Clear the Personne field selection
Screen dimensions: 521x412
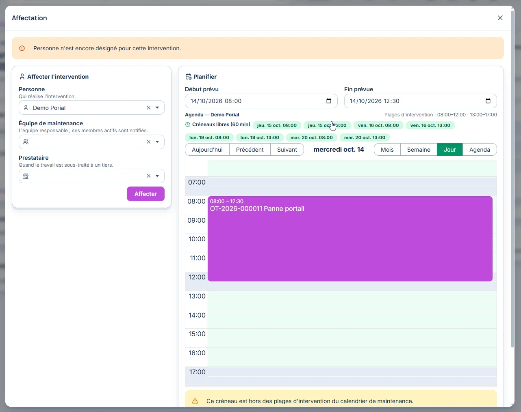point(149,108)
